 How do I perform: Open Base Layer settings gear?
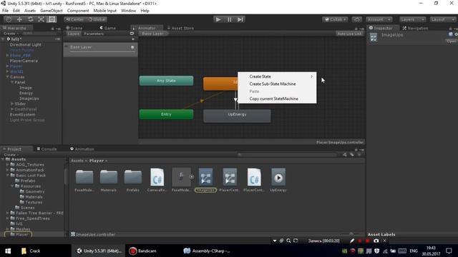click(x=132, y=47)
